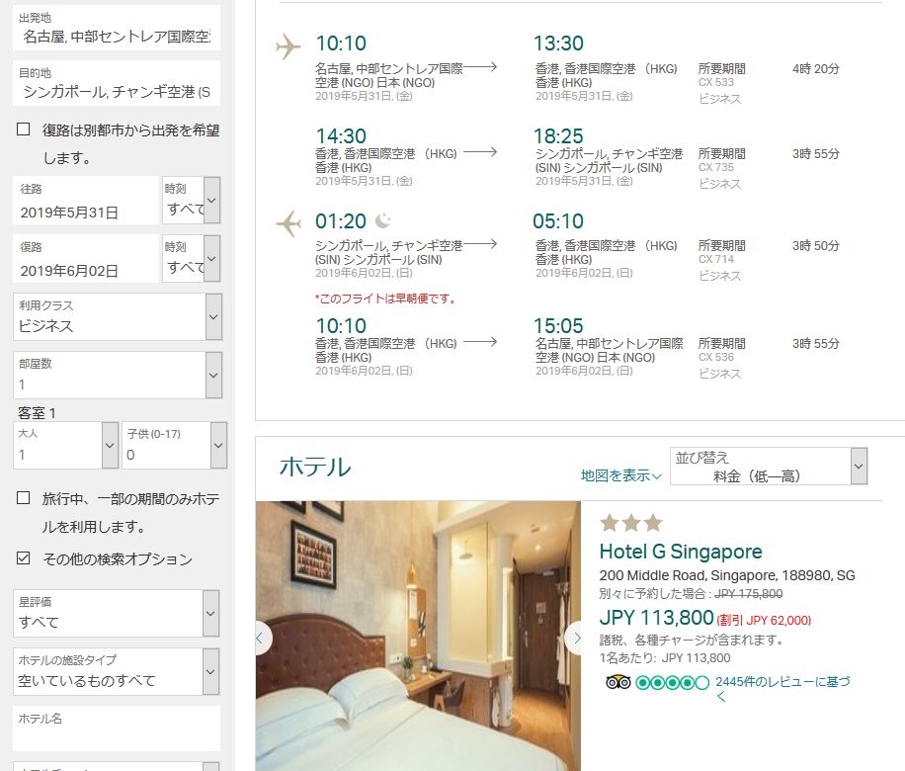Viewport: 905px width, 771px height.
Task: Open the 2445件のレビュー reviews link
Action: 782,688
